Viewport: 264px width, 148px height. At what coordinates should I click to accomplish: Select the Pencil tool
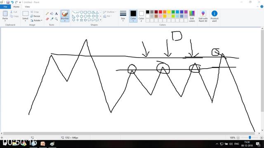click(x=47, y=14)
